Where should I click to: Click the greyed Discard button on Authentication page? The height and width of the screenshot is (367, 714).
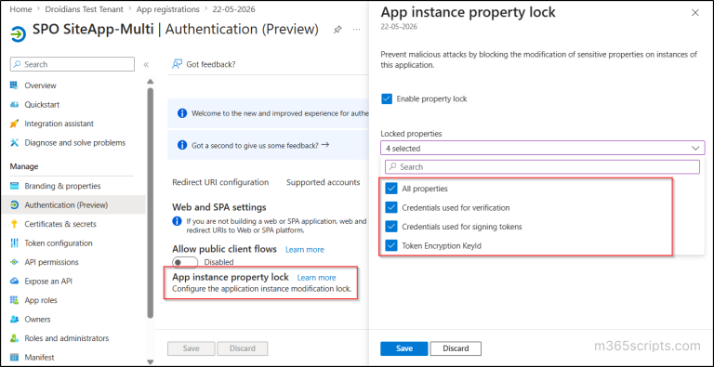click(243, 348)
